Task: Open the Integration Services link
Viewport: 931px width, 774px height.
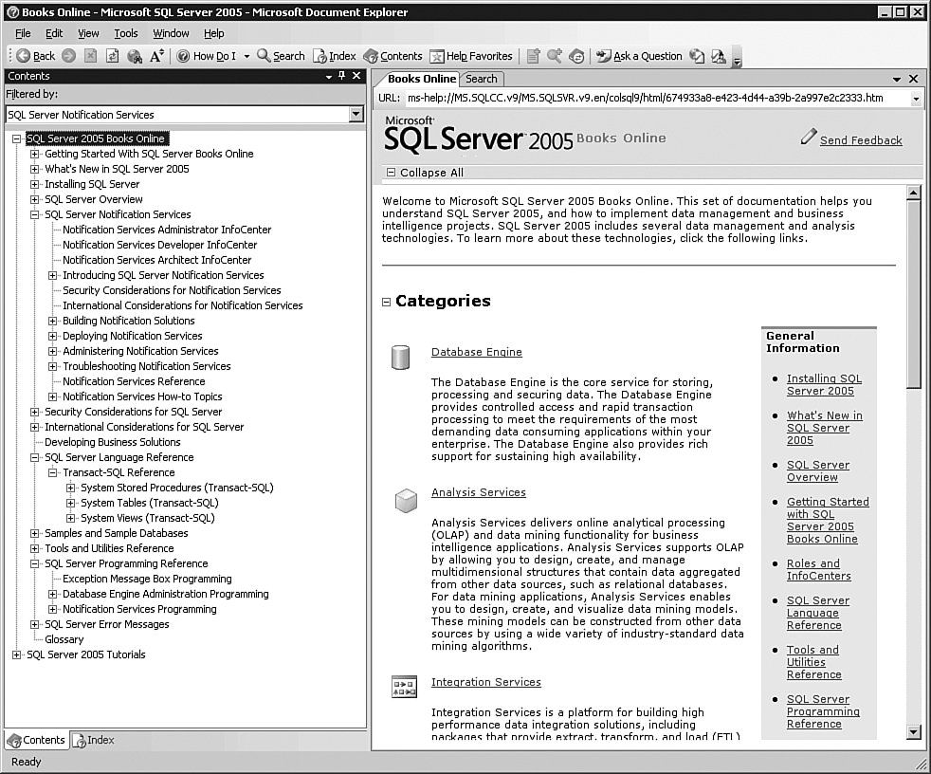Action: tap(486, 682)
